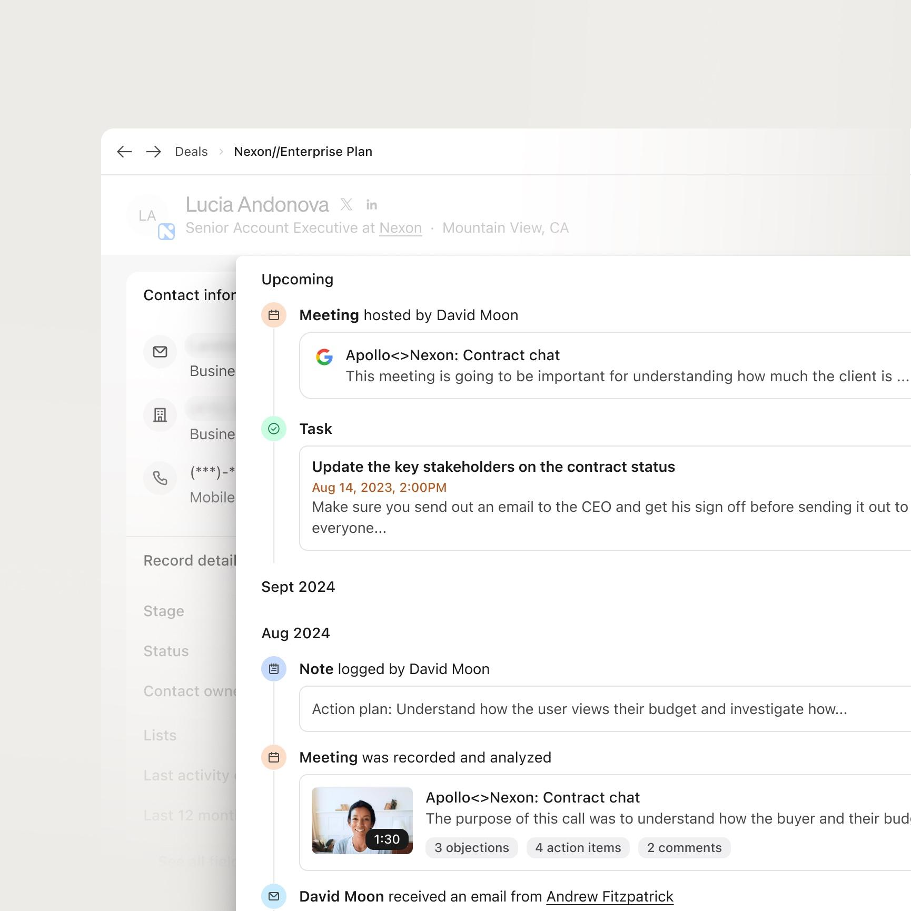Click the 1:30 duration badge
Viewport: 911px width, 911px height.
[x=387, y=839]
